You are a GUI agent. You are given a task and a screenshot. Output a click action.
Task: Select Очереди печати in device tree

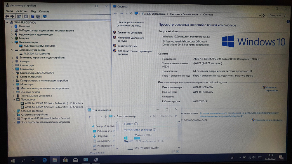click(30, 92)
